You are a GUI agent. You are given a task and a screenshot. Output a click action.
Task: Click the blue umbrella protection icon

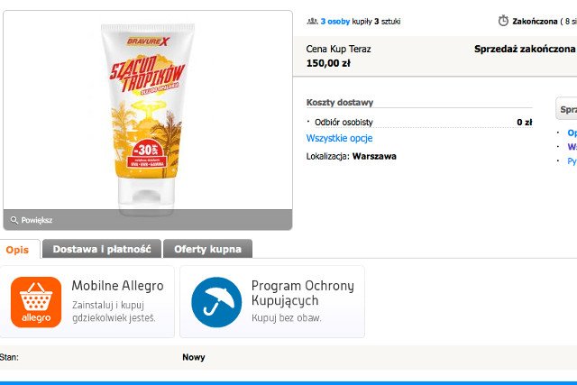[216, 302]
